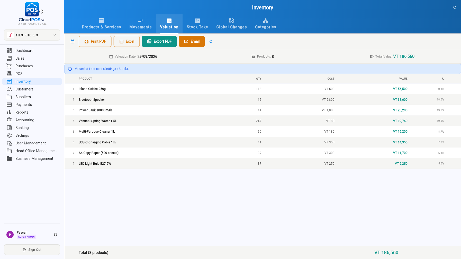This screenshot has width=461, height=259.
Task: Click the Valuation Date 29/09/2026 value
Action: pyautogui.click(x=147, y=57)
